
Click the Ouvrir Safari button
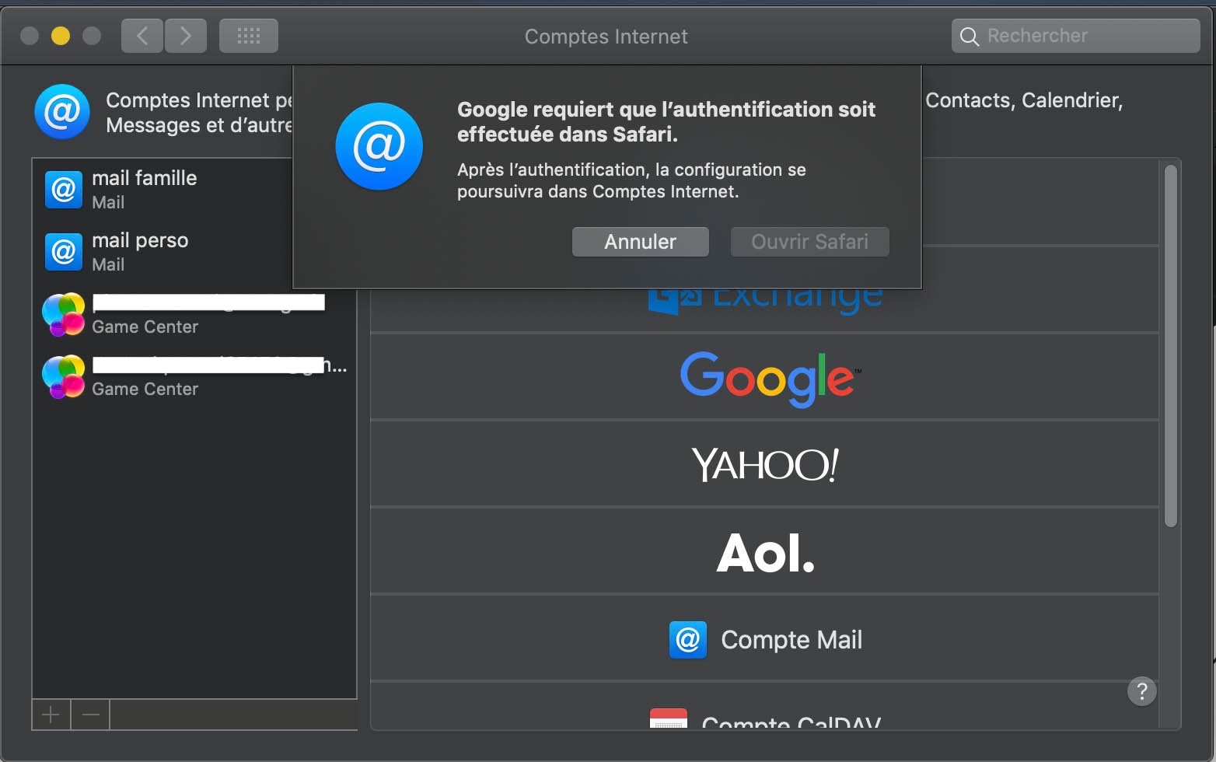(809, 242)
